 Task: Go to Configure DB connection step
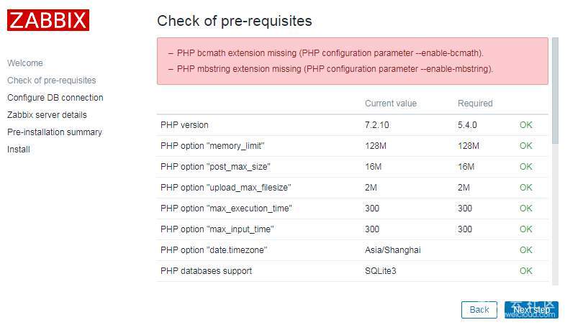point(55,98)
